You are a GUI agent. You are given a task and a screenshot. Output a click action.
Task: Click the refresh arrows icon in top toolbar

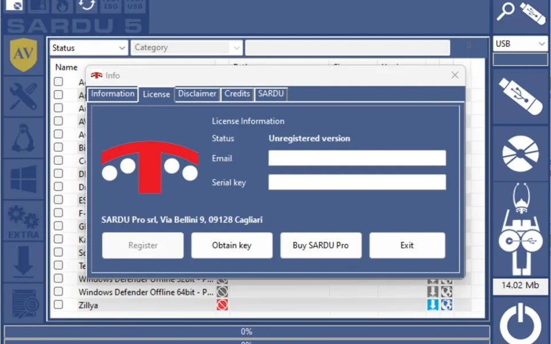coord(87,5)
